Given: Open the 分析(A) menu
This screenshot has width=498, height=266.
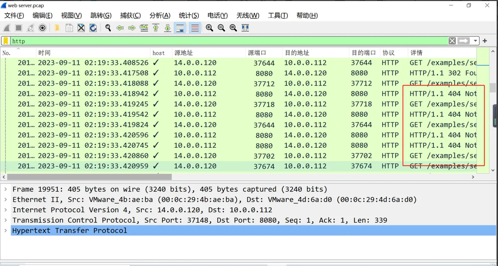Looking at the screenshot, I should point(160,15).
